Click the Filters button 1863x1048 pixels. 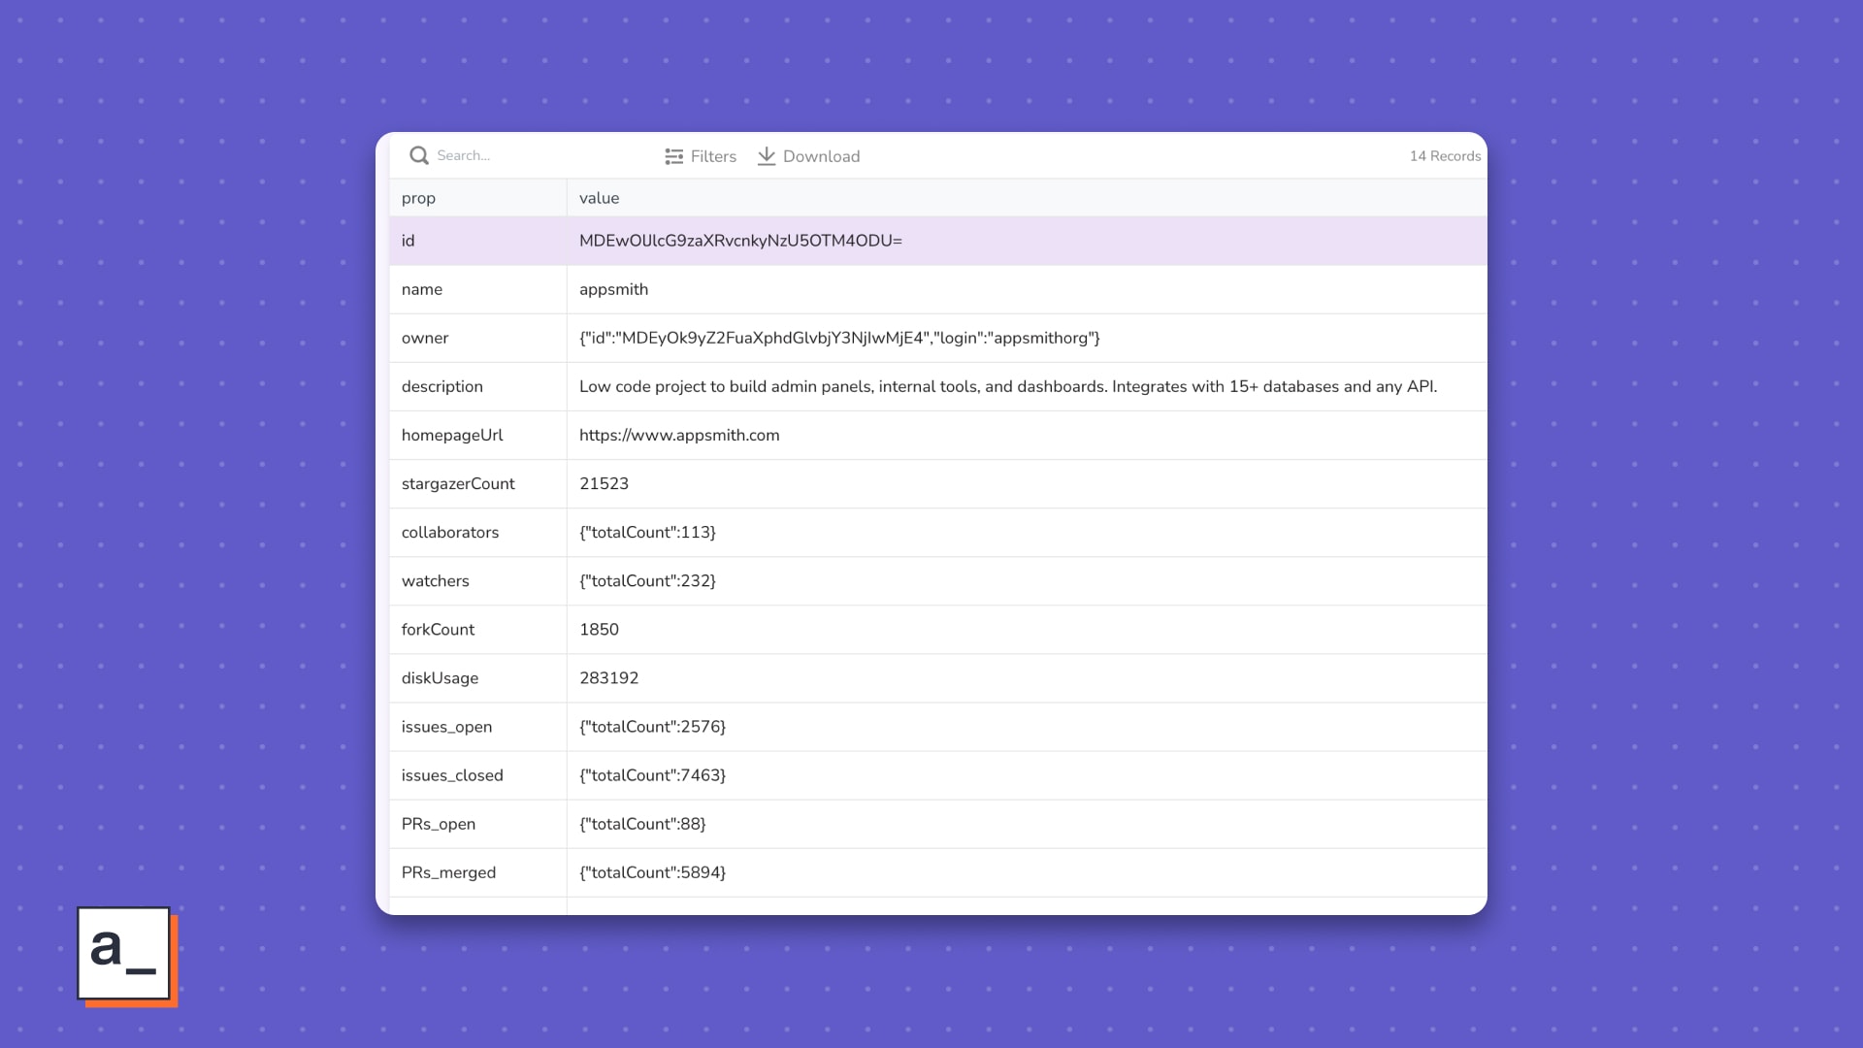[x=713, y=156]
